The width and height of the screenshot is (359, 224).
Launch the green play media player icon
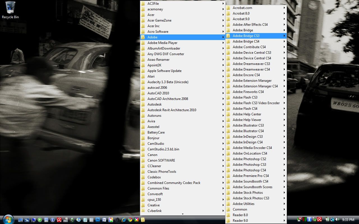40,220
